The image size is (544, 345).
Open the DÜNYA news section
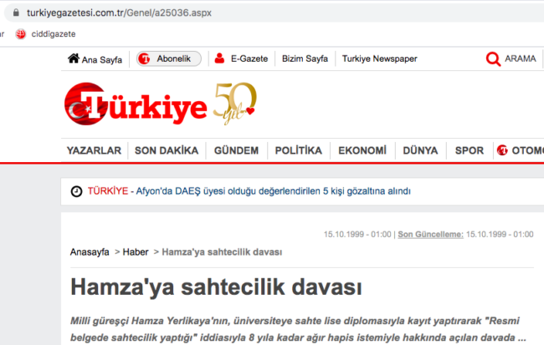point(420,151)
